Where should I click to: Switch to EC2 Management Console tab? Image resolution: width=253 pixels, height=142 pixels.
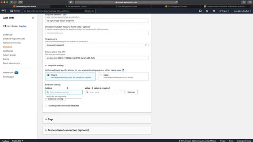coord(176,6)
